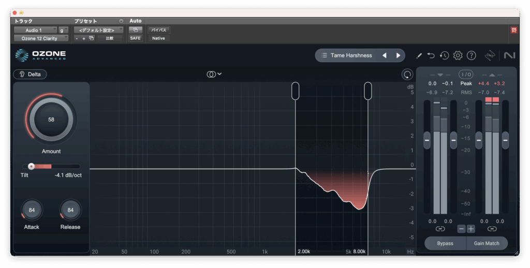Toggle the Ozone Bypass button
Viewport: 530px width, 268px height.
click(x=445, y=243)
